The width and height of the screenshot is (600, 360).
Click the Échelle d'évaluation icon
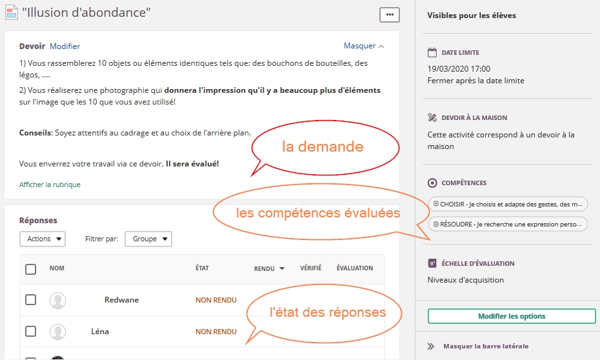click(432, 263)
